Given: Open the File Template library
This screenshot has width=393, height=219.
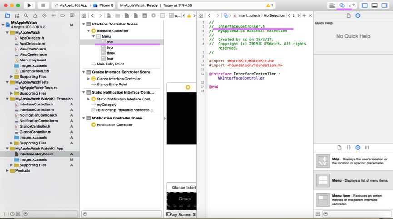Looking at the screenshot, I should coord(339,148).
